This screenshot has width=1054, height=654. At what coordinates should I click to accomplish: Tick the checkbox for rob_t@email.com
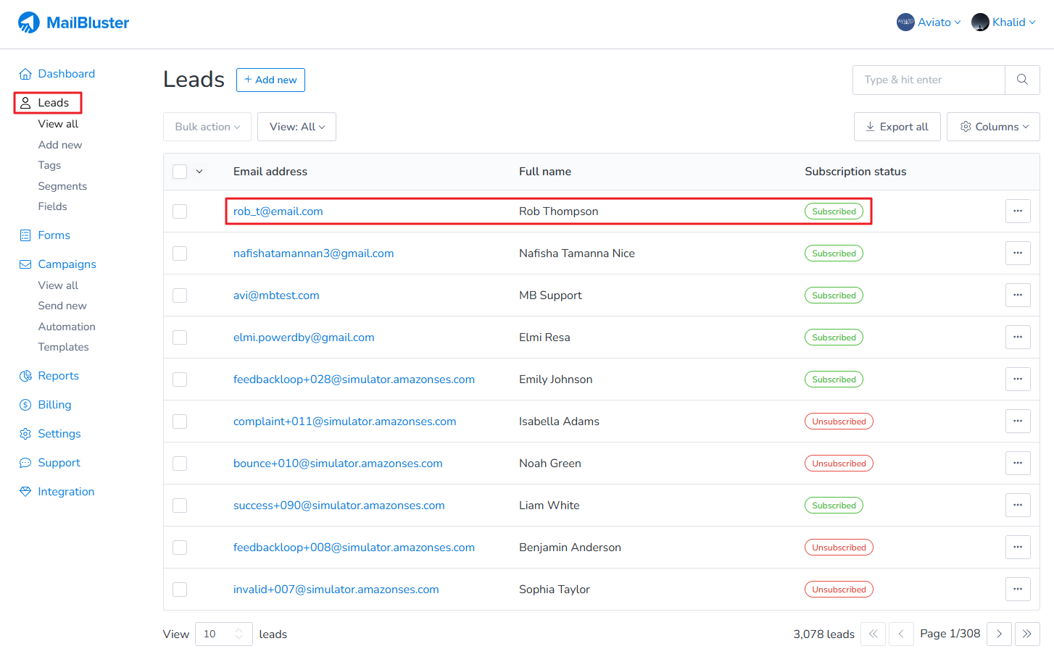(x=180, y=211)
